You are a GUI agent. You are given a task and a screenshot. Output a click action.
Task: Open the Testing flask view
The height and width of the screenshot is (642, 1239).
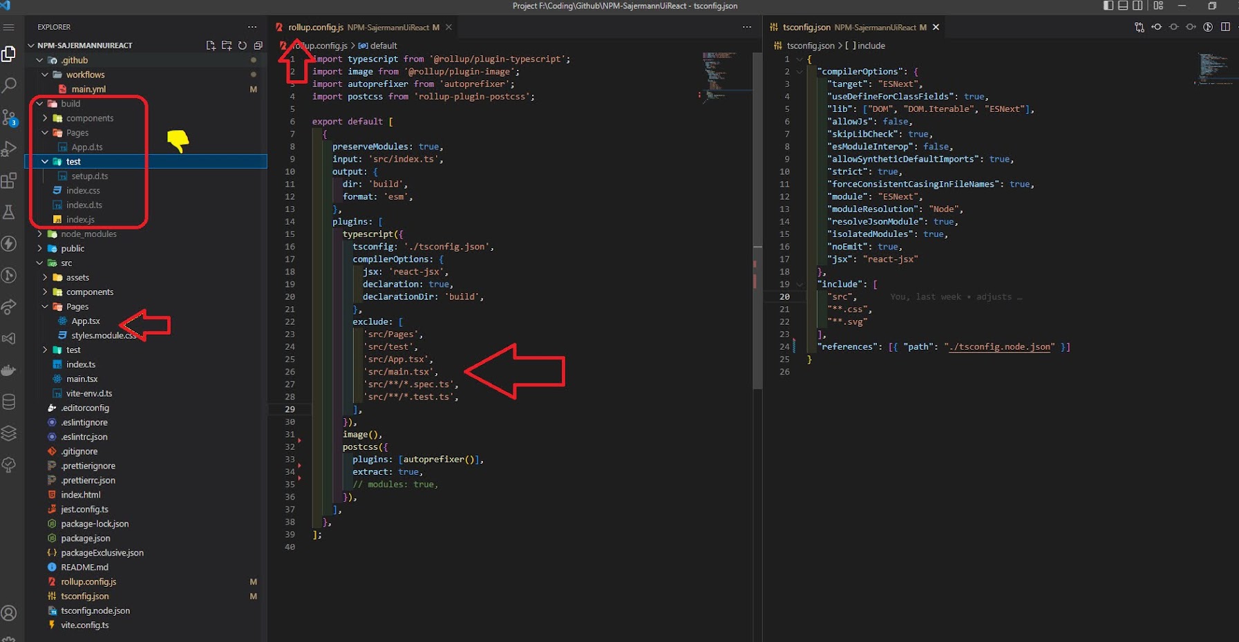[x=9, y=212]
